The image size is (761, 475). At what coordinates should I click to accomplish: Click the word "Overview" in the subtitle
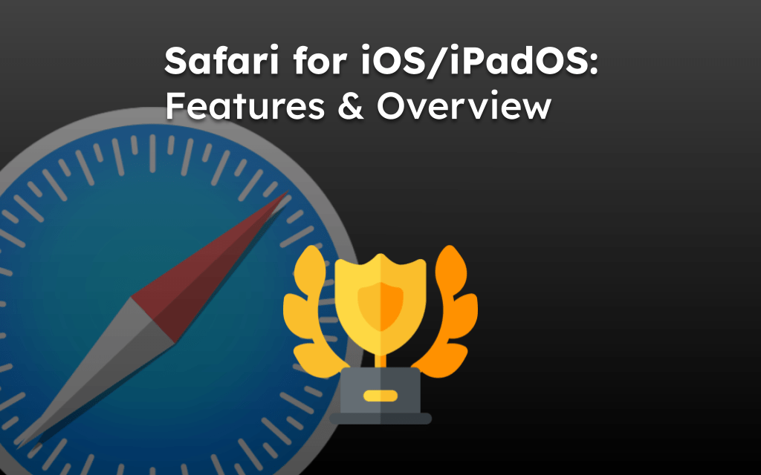click(x=464, y=105)
